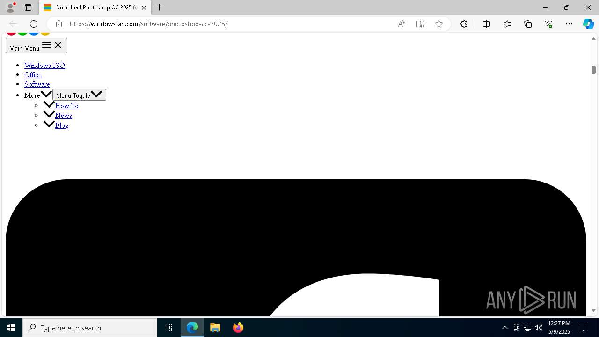Click the back navigation arrow

click(13, 24)
